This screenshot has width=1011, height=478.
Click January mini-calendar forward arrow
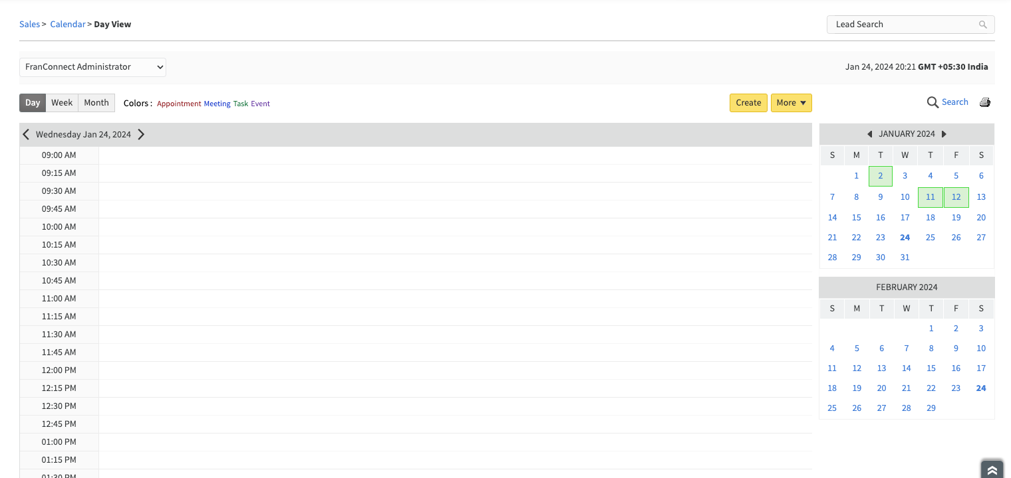(x=944, y=133)
